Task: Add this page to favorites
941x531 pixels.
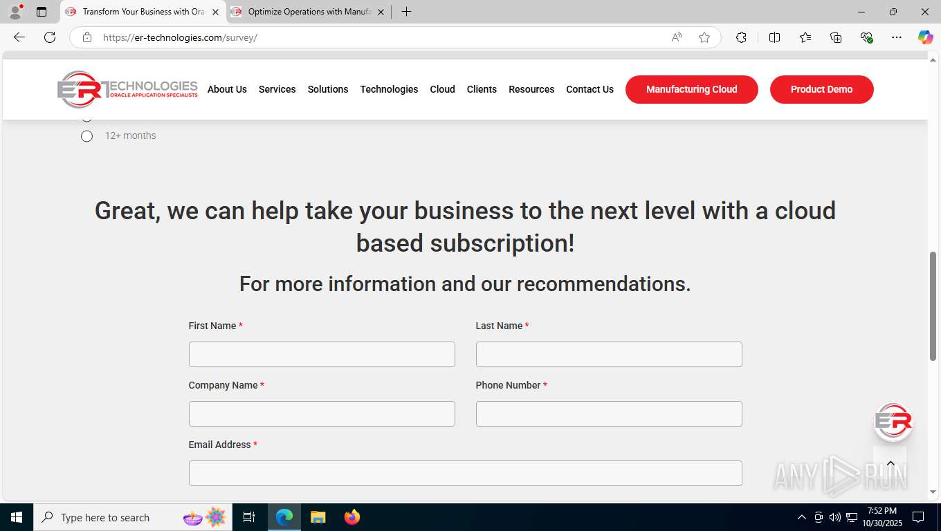Action: pos(704,37)
